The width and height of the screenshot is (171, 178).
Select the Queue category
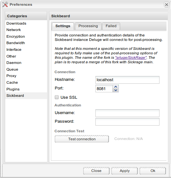point(26,69)
